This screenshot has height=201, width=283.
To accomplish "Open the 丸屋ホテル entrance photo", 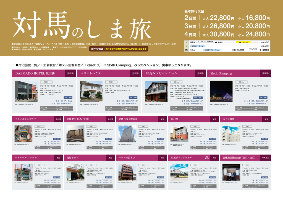I will (x=75, y=172).
